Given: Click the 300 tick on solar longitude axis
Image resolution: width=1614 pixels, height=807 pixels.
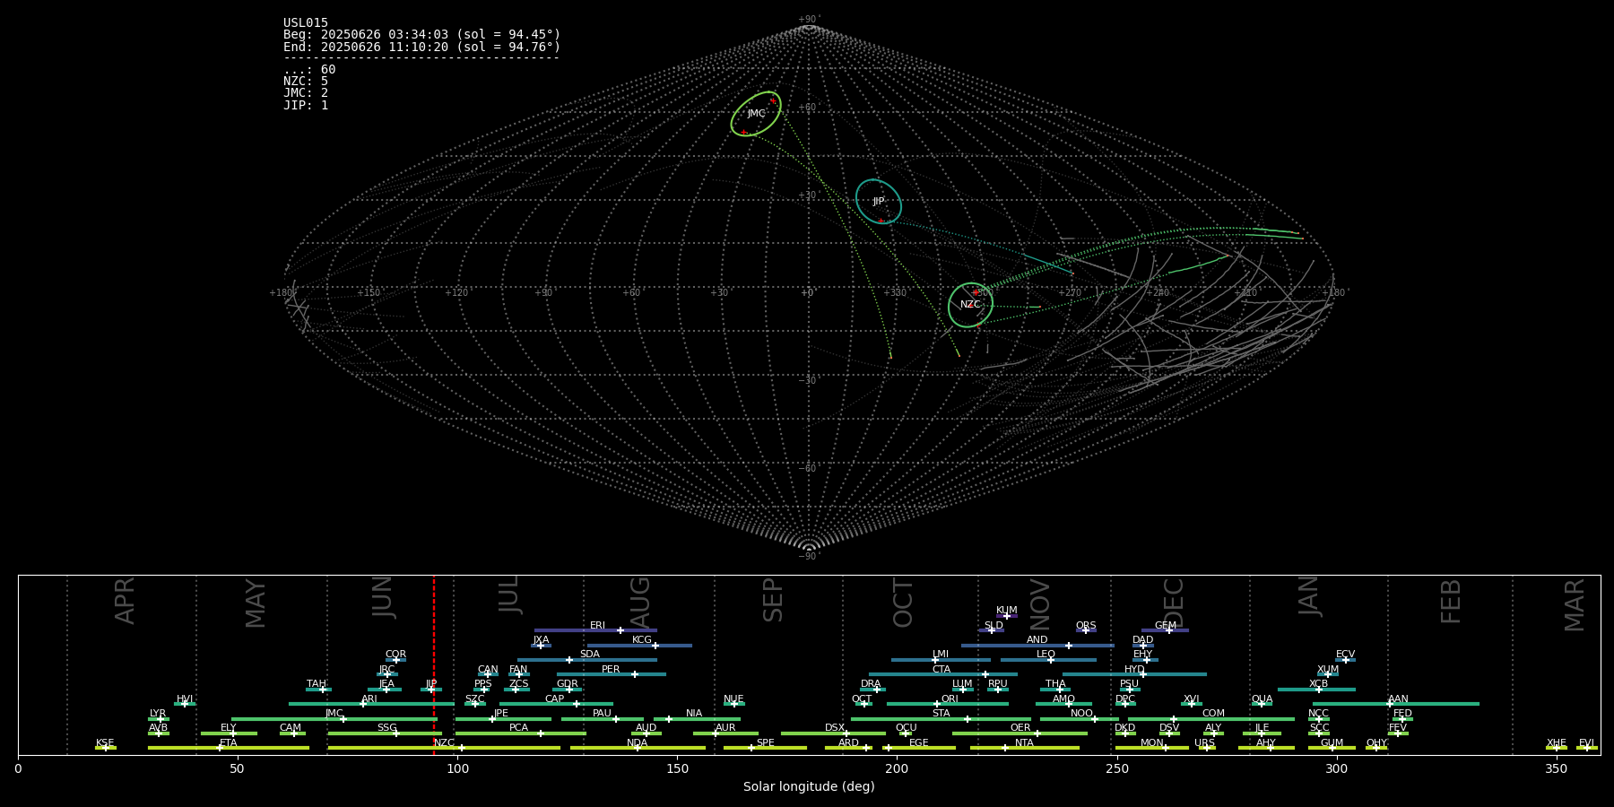Looking at the screenshot, I should (1336, 768).
